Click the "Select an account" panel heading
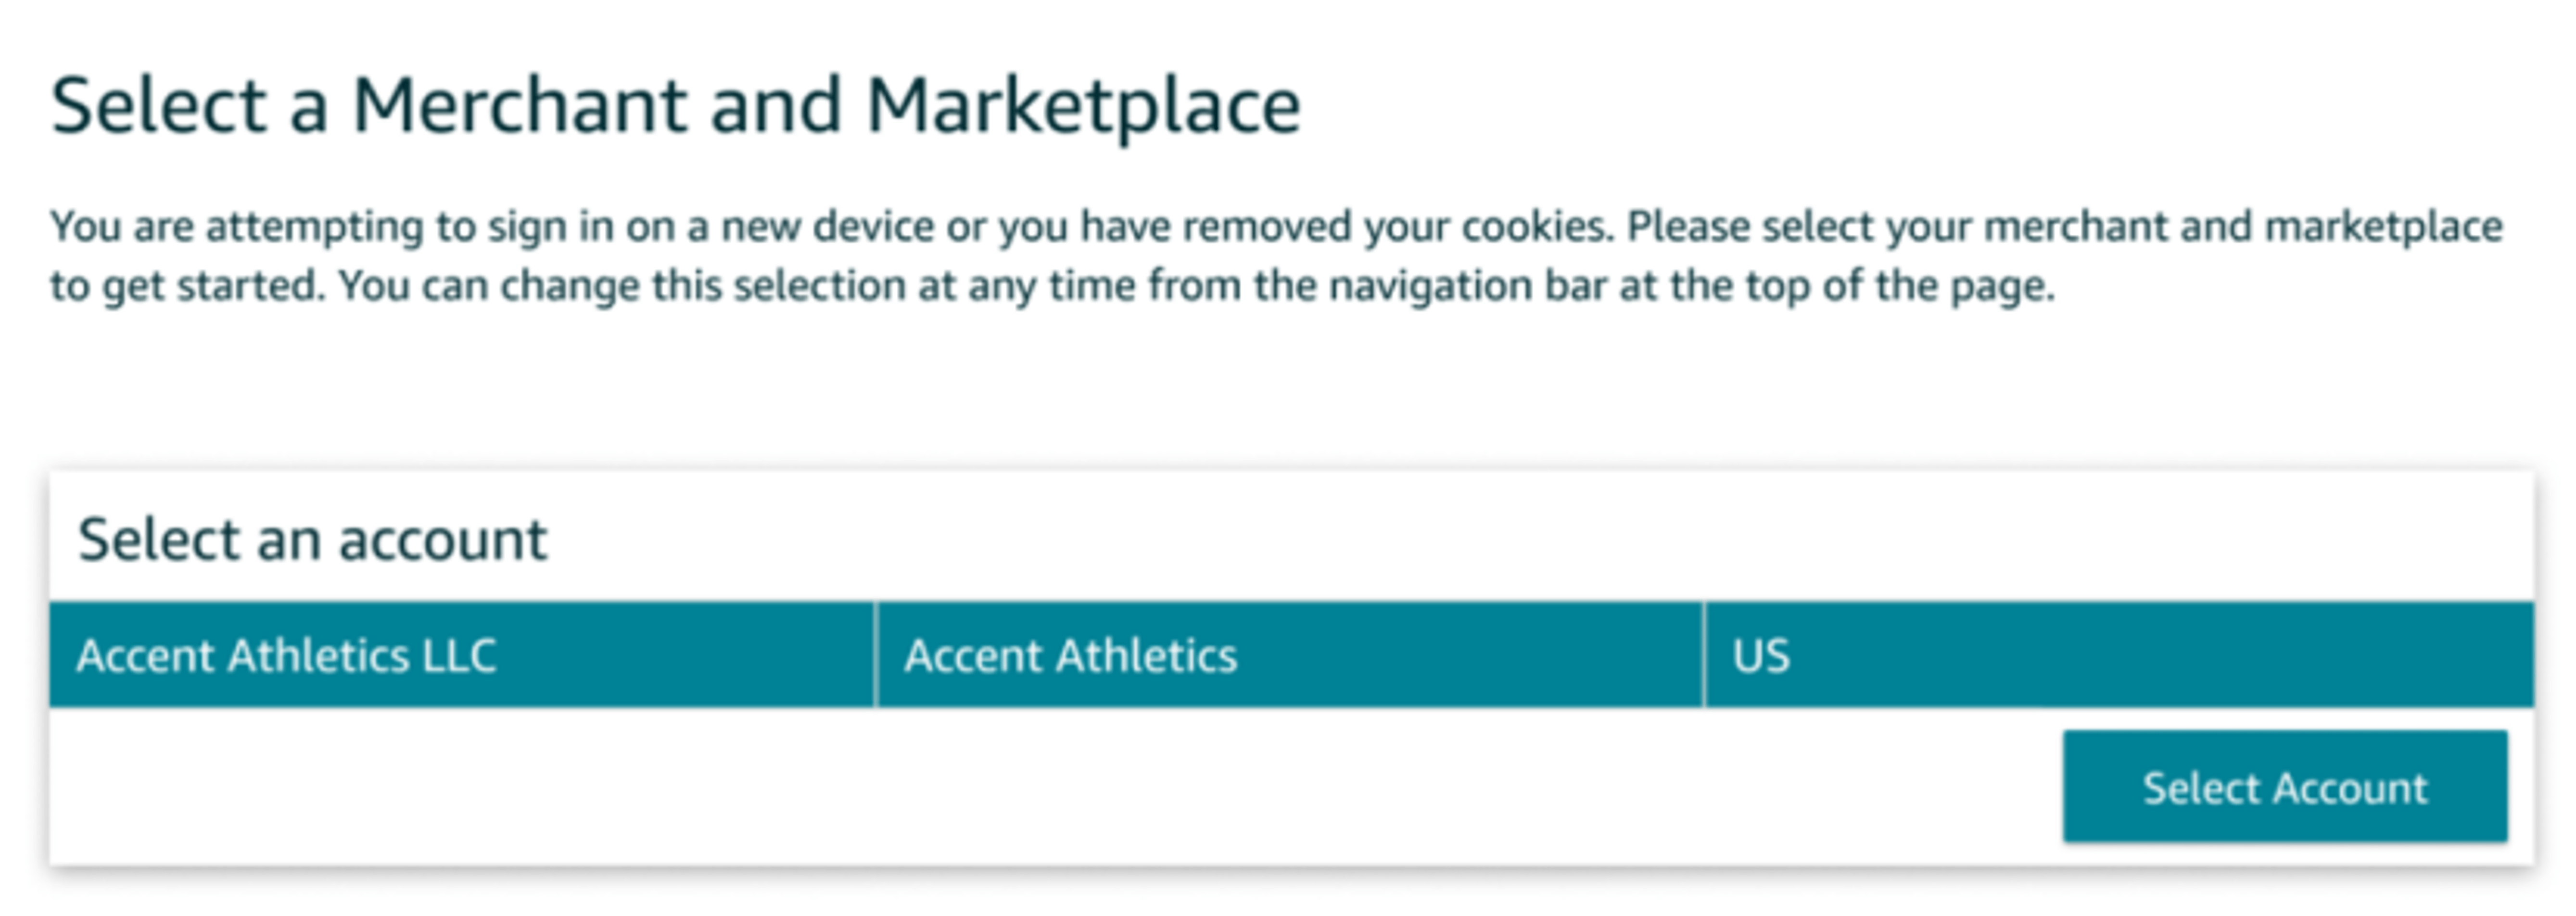 tap(312, 540)
